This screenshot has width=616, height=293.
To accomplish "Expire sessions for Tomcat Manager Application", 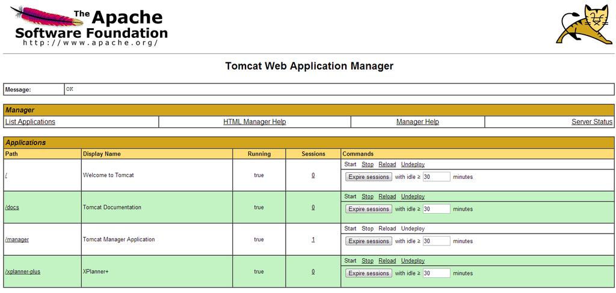I will coord(369,241).
